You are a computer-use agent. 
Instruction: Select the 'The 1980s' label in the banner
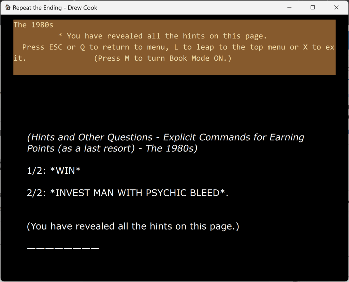(x=33, y=25)
